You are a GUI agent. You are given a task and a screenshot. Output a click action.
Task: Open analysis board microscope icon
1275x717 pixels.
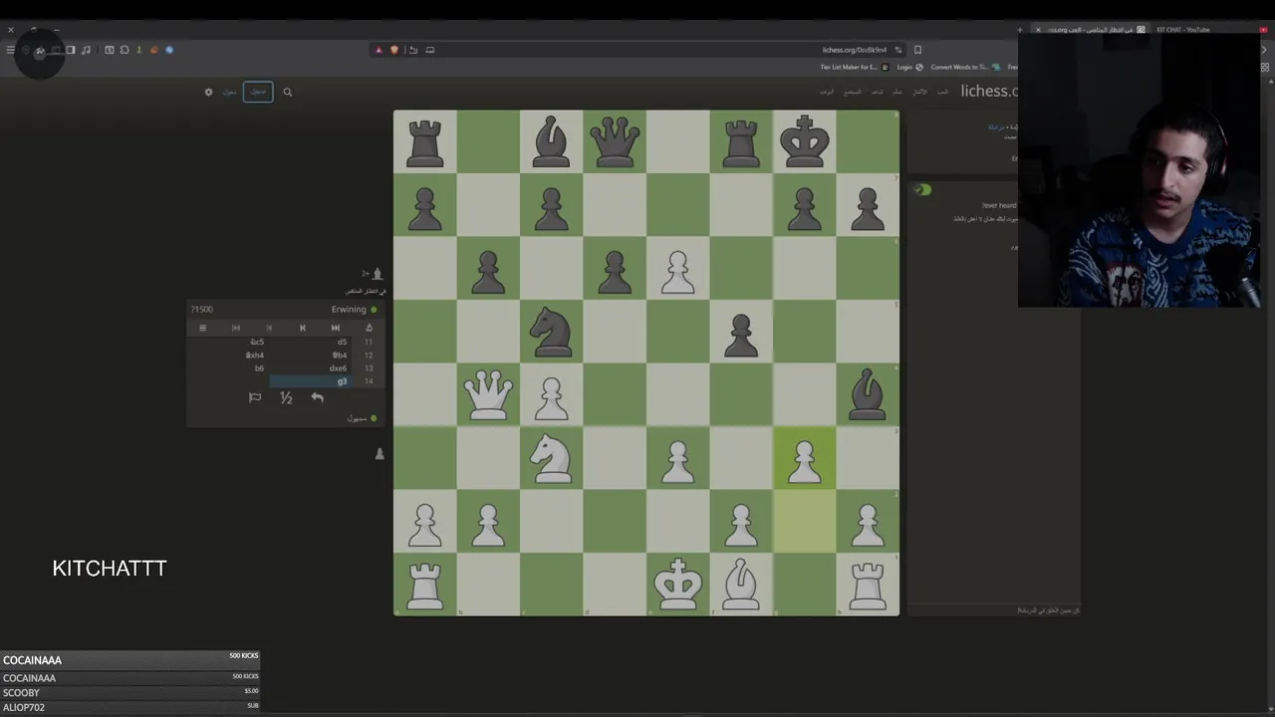click(x=369, y=328)
